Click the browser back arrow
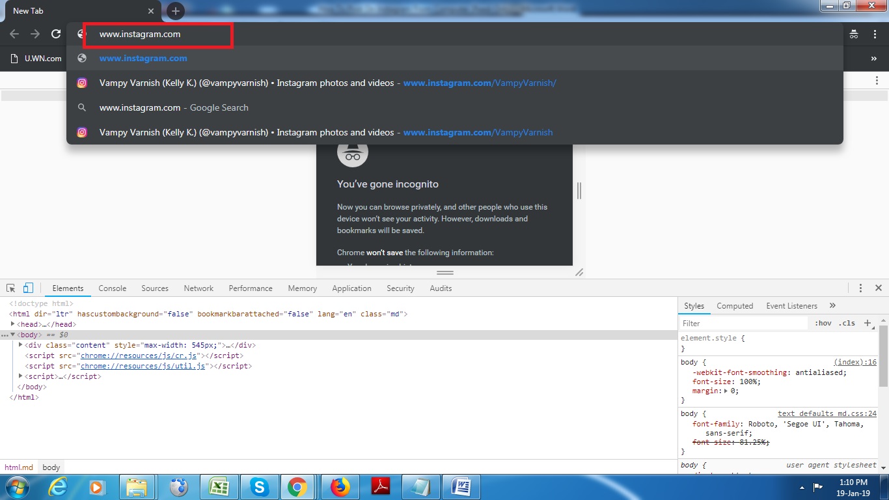 [x=14, y=34]
